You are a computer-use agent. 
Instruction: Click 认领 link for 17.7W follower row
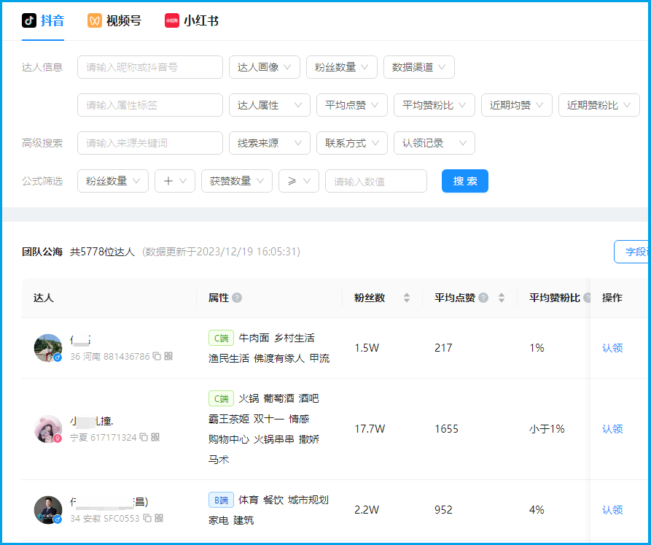click(x=612, y=429)
